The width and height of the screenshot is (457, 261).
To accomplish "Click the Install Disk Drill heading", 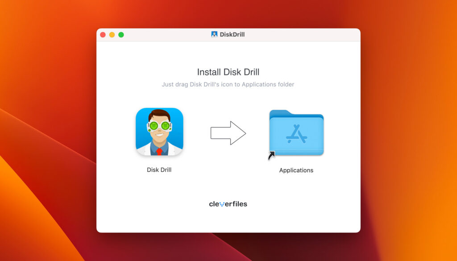I will click(228, 72).
